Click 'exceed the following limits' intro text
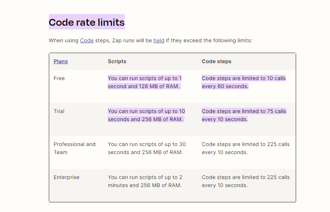 point(216,41)
